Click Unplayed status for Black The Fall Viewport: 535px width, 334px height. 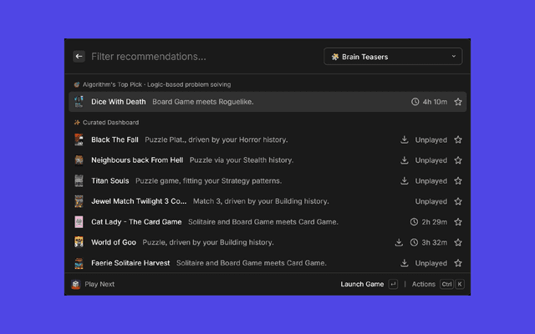coord(431,139)
